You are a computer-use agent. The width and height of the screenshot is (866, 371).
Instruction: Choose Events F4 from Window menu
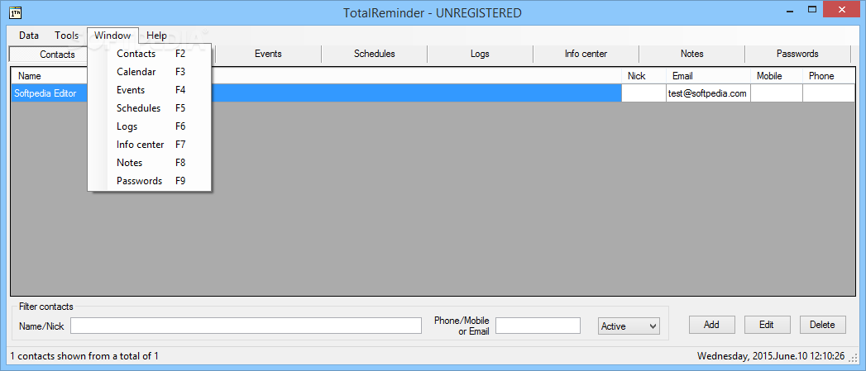(149, 90)
